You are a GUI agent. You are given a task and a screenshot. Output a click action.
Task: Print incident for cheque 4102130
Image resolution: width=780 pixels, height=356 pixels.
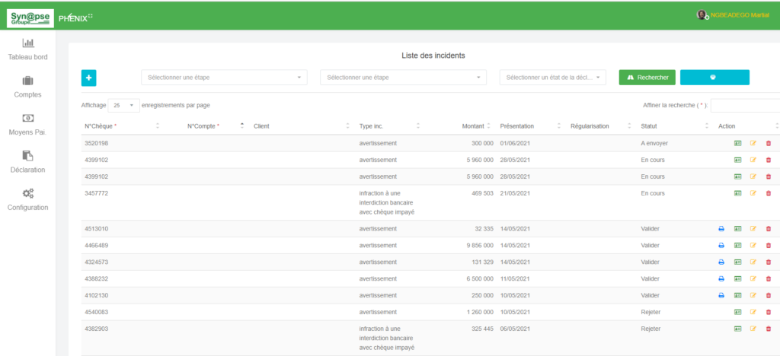pos(721,295)
